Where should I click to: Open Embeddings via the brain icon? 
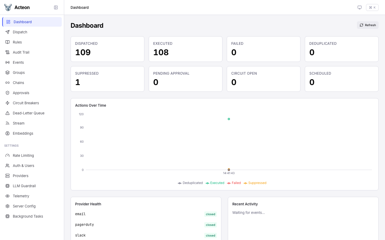(x=8, y=133)
